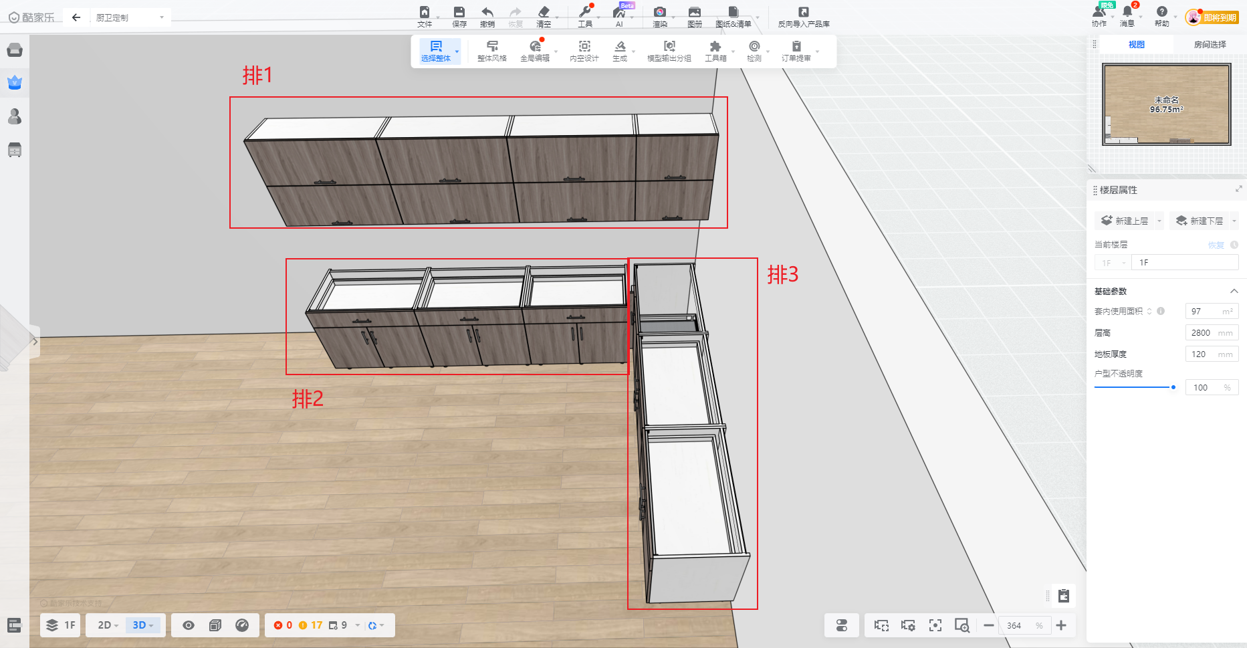Select the blue crown customization sidebar icon
Screen dimensions: 1247x648
tap(15, 83)
